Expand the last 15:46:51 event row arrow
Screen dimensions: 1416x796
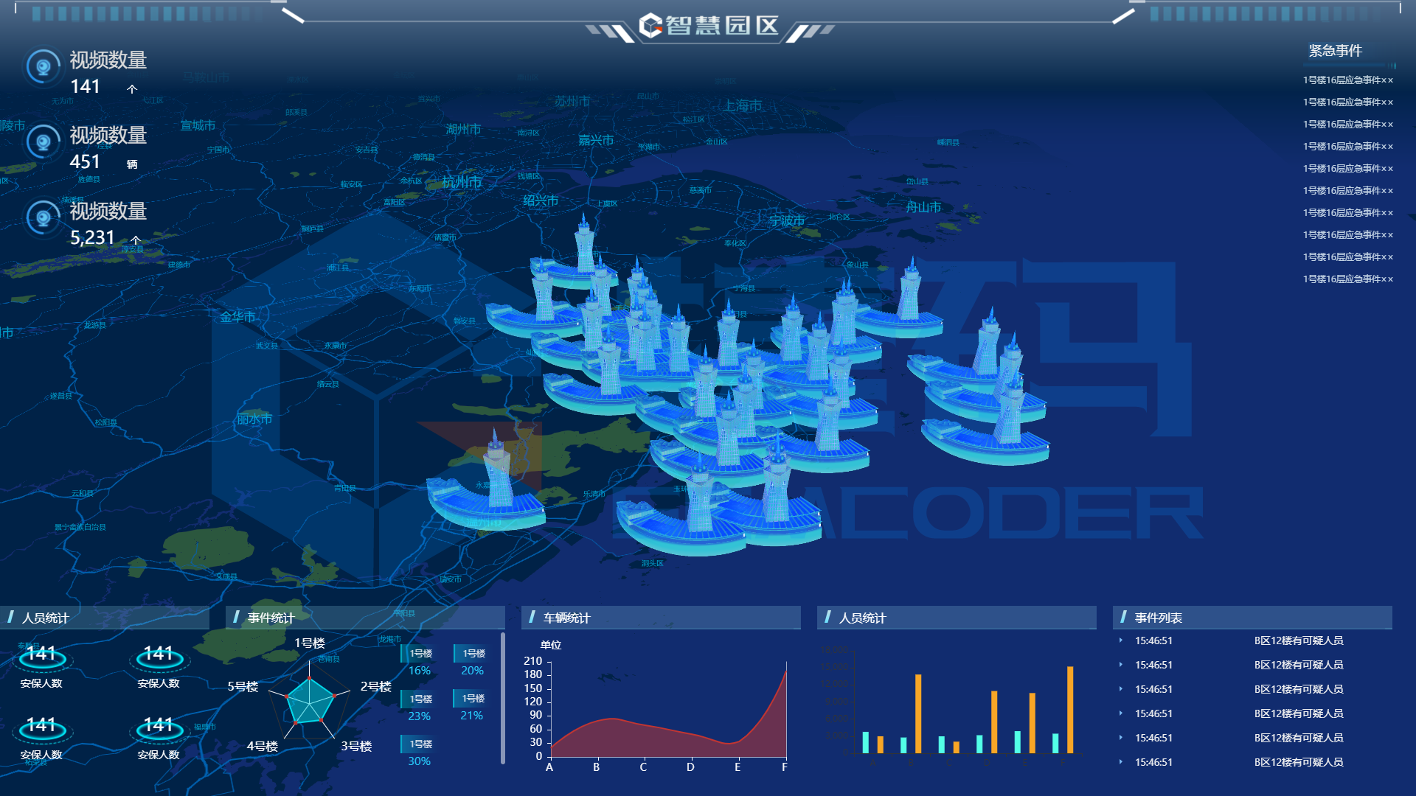click(x=1121, y=762)
